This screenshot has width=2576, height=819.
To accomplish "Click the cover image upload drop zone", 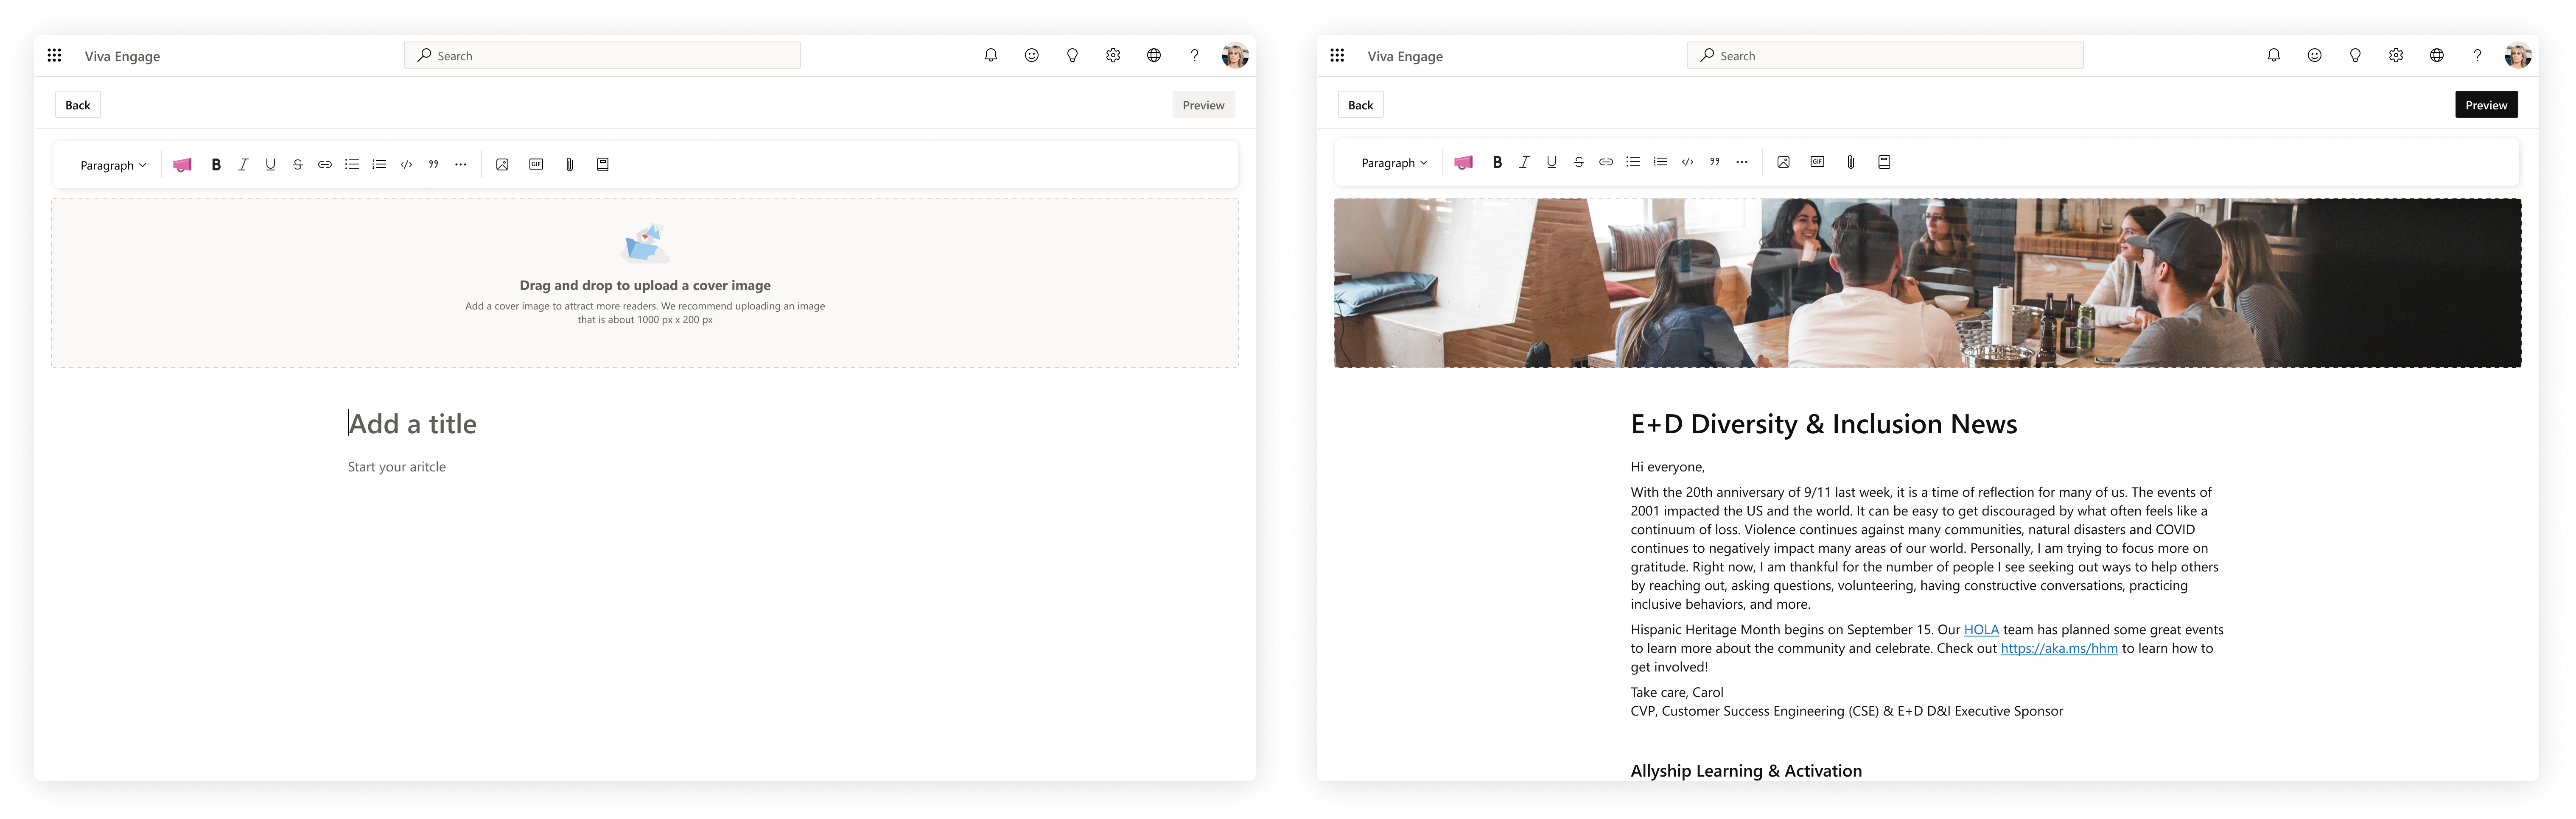I will (644, 284).
